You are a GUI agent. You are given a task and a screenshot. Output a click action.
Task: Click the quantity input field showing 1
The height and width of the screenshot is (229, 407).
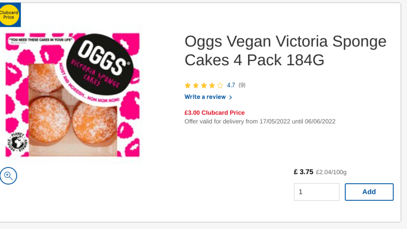click(x=317, y=192)
